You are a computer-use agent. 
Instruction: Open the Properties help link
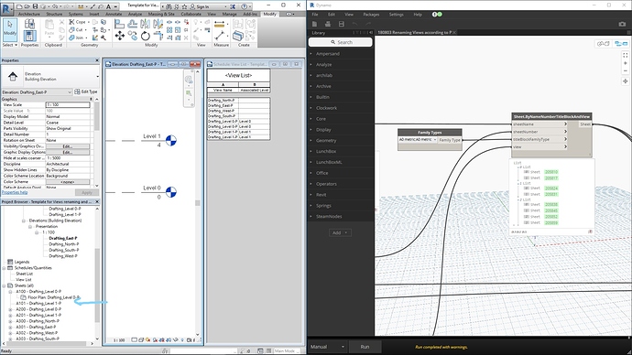point(15,192)
